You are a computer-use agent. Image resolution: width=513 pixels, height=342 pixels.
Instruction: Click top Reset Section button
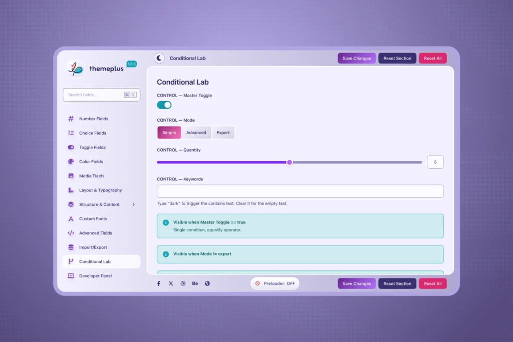coord(397,58)
